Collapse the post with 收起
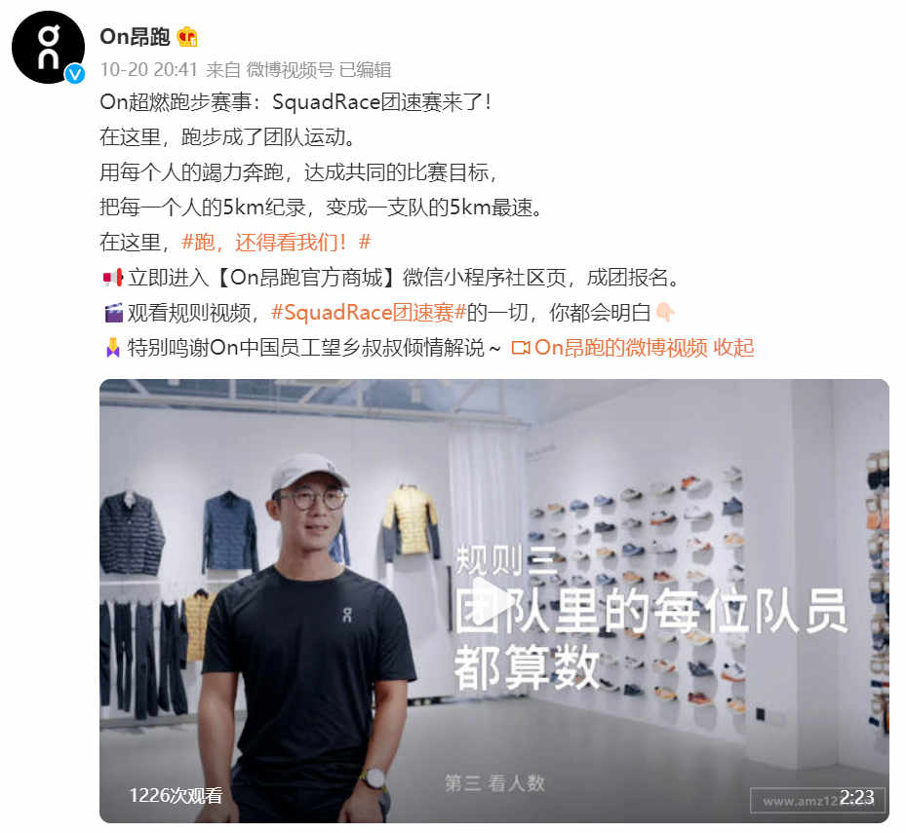This screenshot has height=833, width=906. pos(733,348)
